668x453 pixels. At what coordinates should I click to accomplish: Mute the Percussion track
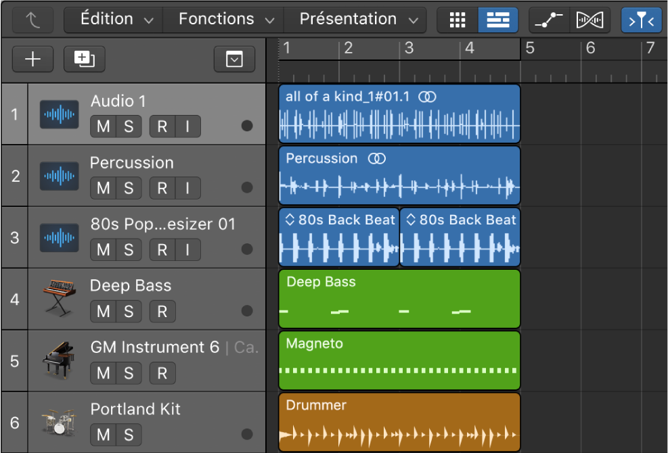pyautogui.click(x=103, y=188)
